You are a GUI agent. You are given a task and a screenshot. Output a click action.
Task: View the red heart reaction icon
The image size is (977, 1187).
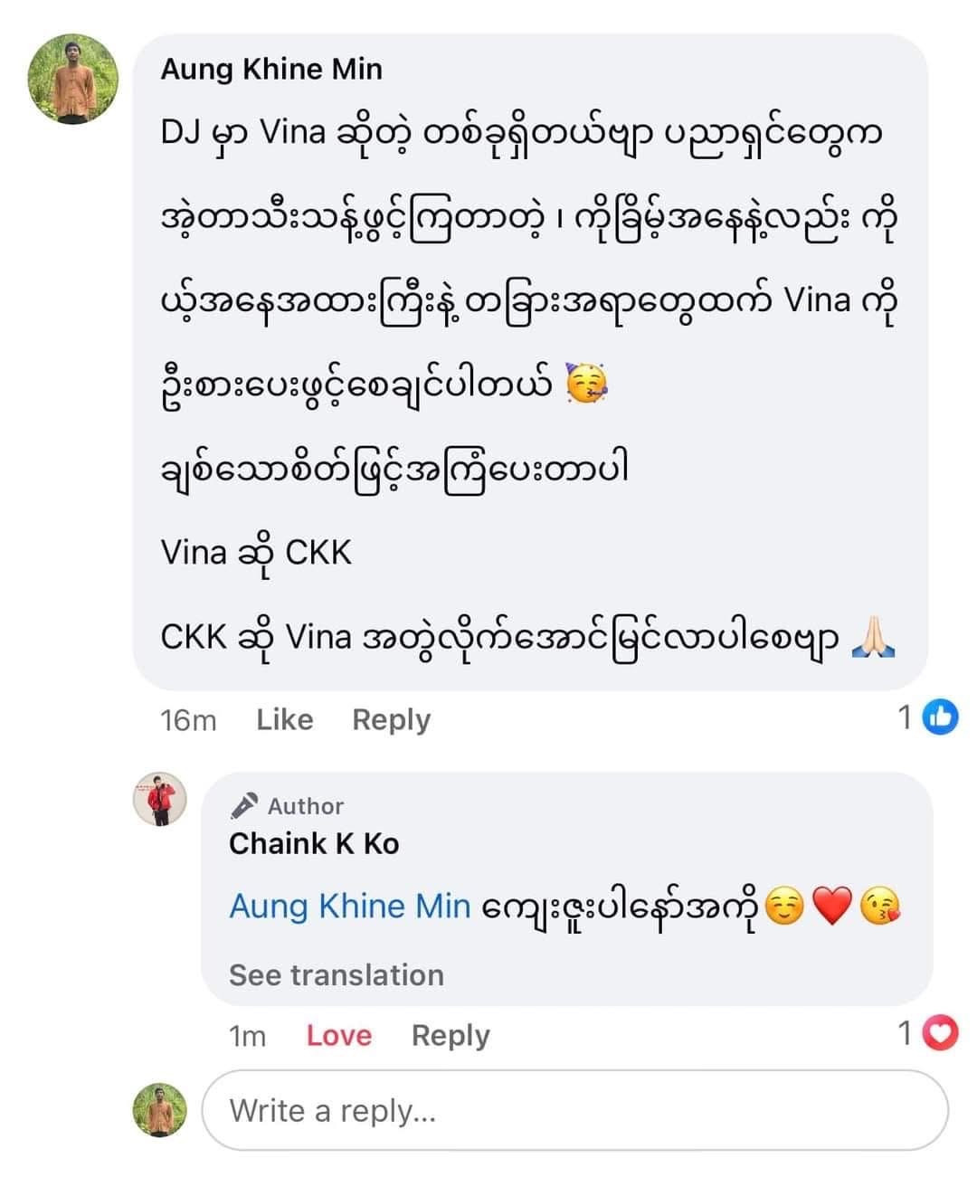pos(942,1032)
